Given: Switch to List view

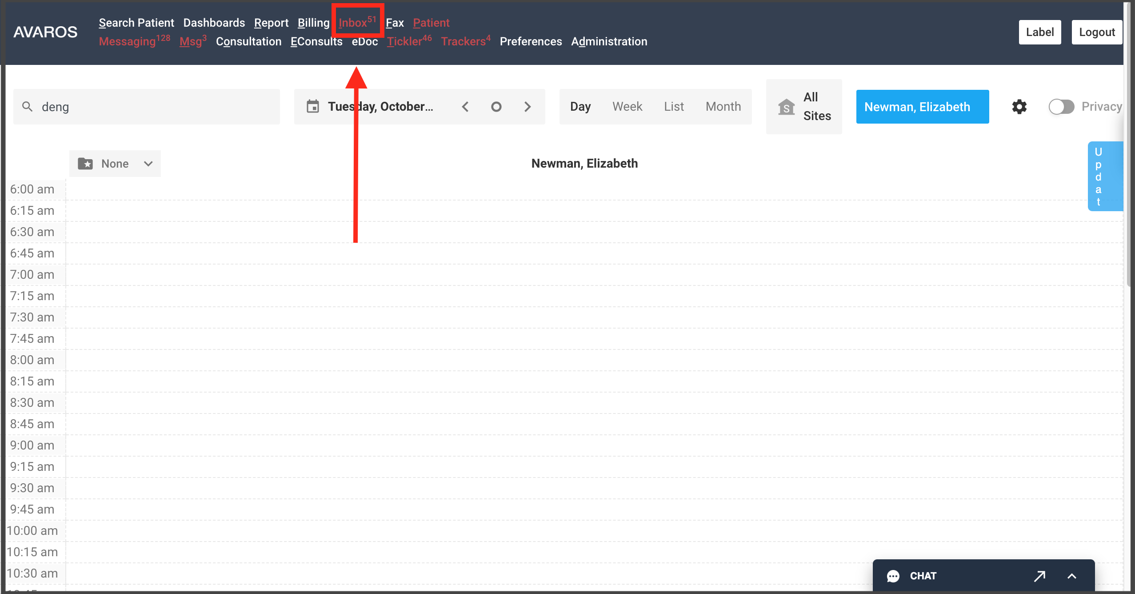Looking at the screenshot, I should 674,107.
